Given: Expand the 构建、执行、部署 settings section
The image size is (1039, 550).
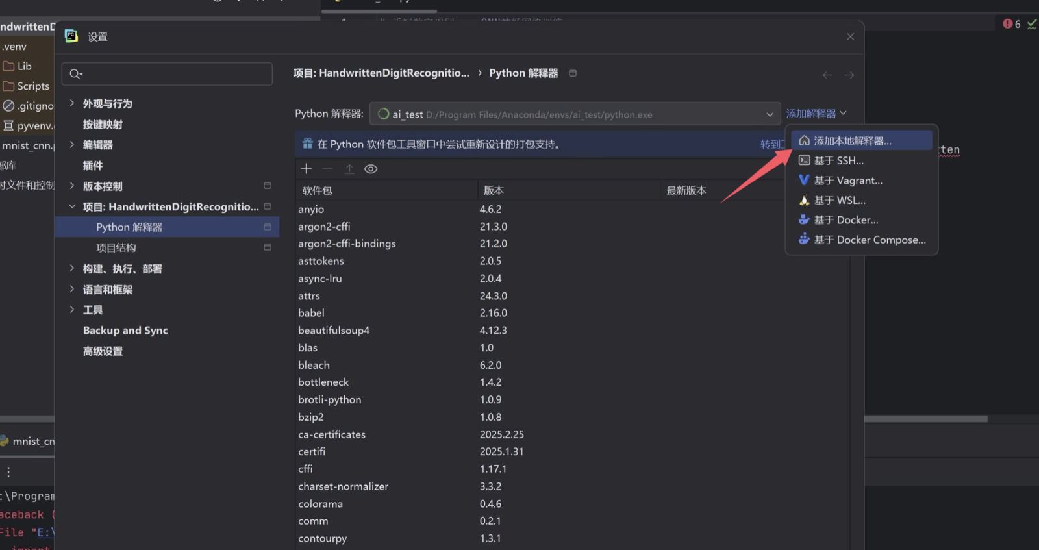Looking at the screenshot, I should pos(72,268).
